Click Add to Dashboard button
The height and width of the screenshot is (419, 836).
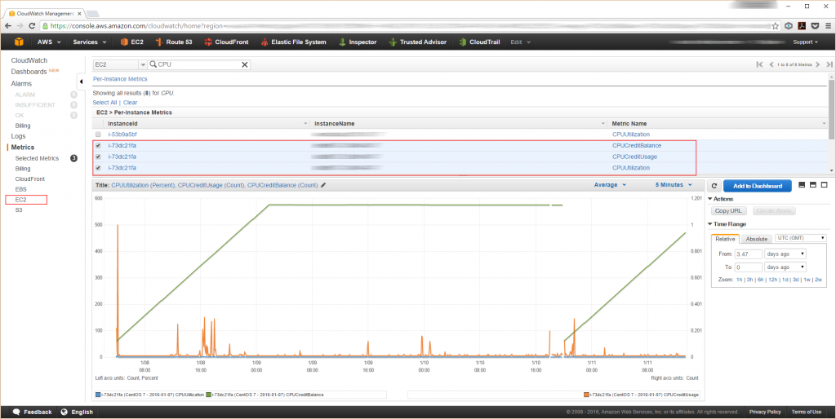click(x=757, y=186)
